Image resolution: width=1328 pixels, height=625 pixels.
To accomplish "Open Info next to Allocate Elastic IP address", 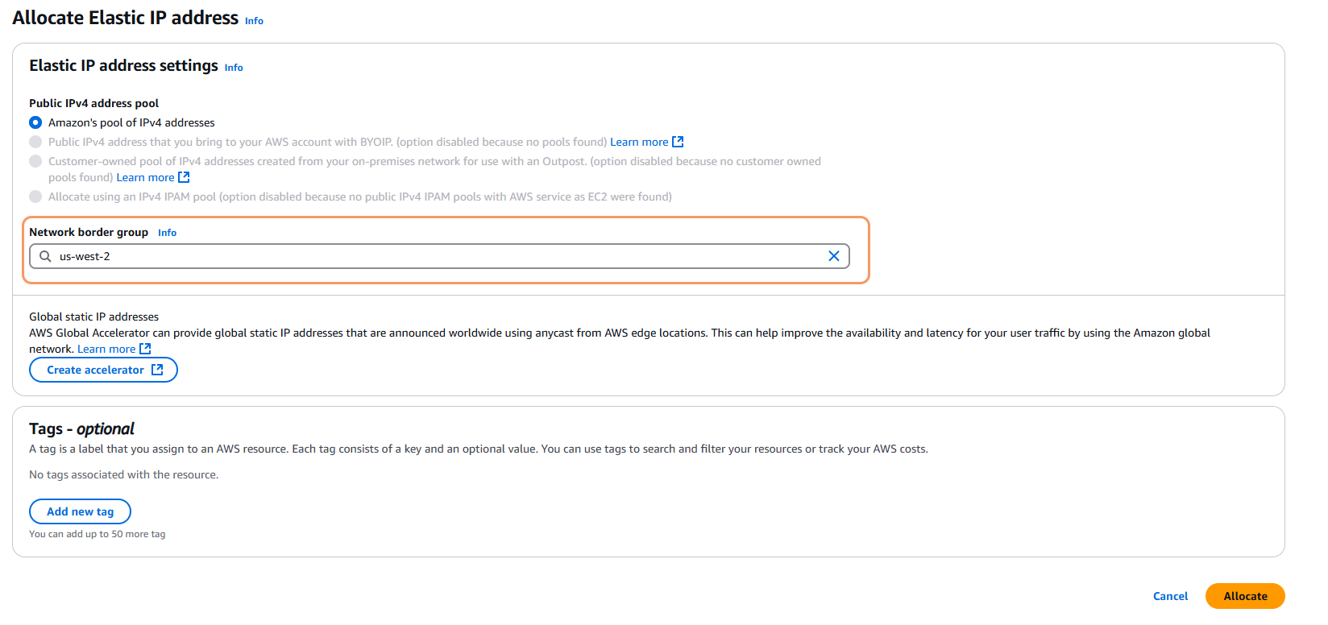I will coord(254,21).
